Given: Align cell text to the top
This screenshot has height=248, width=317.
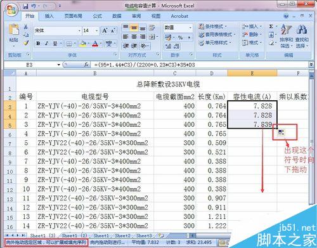Looking at the screenshot, I should [126, 27].
